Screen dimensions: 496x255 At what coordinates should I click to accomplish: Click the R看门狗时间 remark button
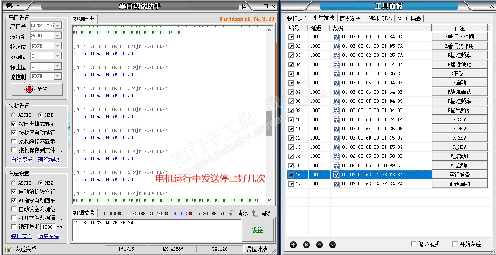point(459,37)
